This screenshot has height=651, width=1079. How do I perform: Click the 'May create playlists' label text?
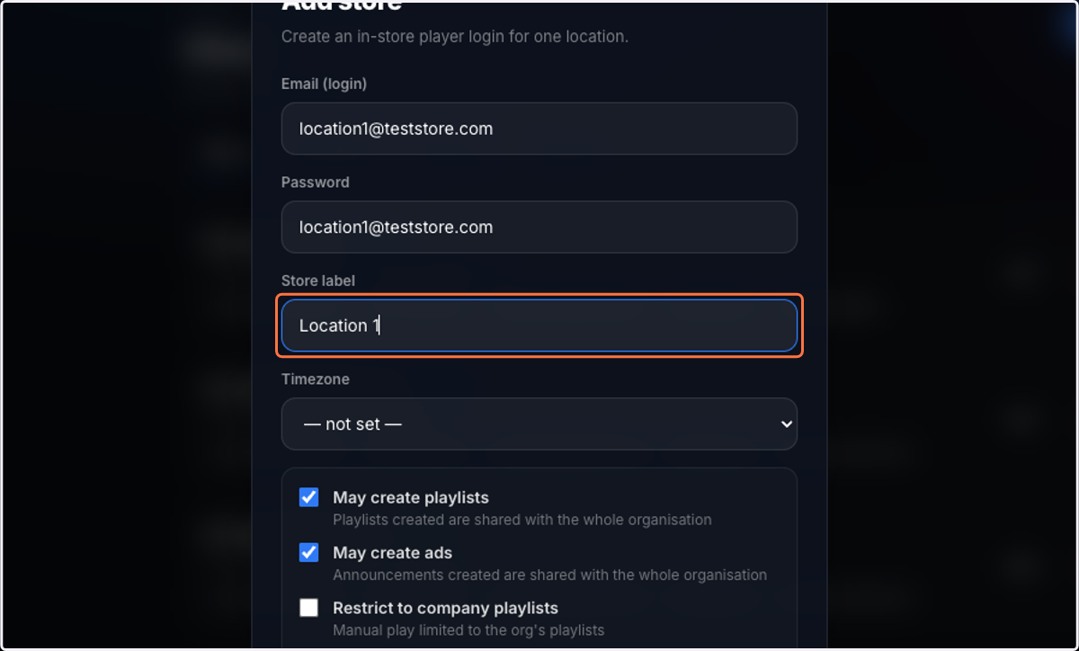coord(411,497)
